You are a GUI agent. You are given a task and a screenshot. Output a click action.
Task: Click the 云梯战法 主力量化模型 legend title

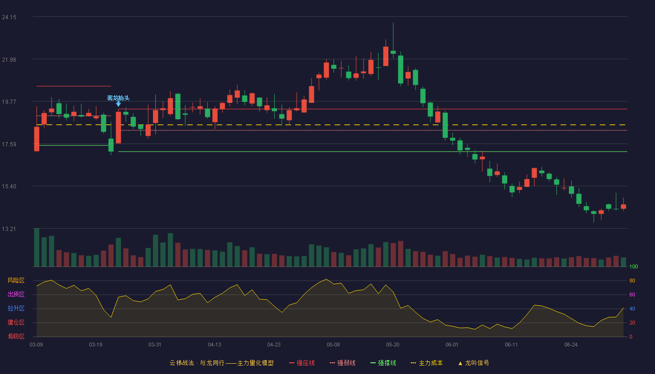click(222, 363)
